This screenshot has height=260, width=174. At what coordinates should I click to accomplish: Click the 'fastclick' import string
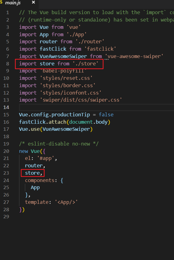(100, 49)
